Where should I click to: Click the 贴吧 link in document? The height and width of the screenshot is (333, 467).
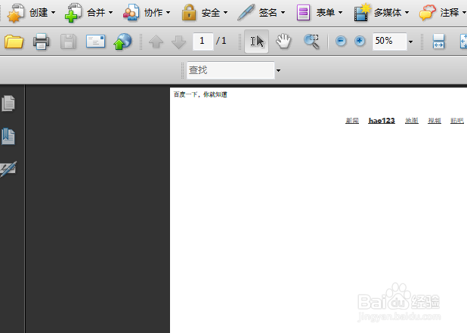point(457,121)
